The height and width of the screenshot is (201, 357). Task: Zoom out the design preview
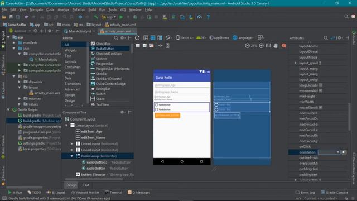[x=247, y=46]
